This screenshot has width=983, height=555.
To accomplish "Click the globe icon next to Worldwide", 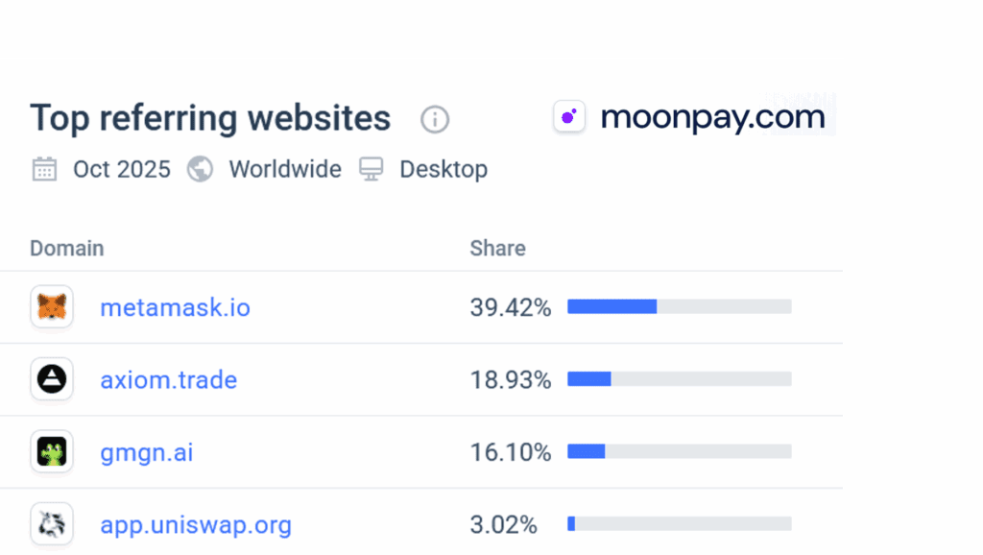I will [x=200, y=169].
